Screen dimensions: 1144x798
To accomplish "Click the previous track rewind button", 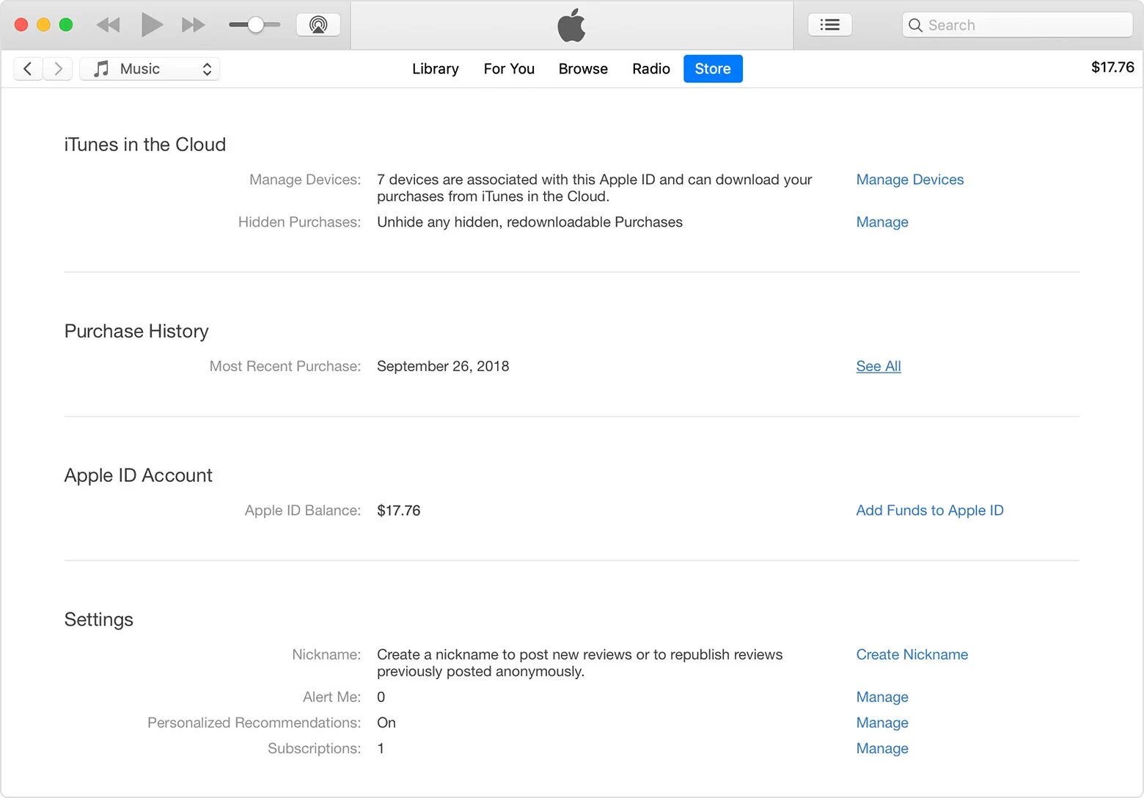I will tap(108, 25).
